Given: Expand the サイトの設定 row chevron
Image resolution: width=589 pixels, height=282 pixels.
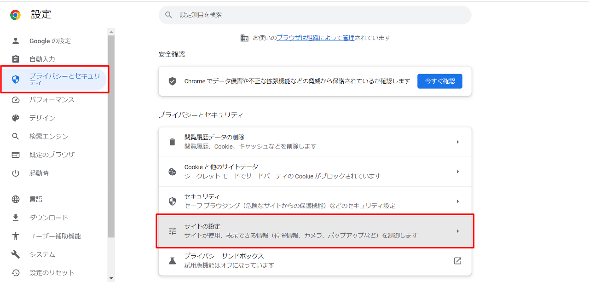Looking at the screenshot, I should click(457, 231).
